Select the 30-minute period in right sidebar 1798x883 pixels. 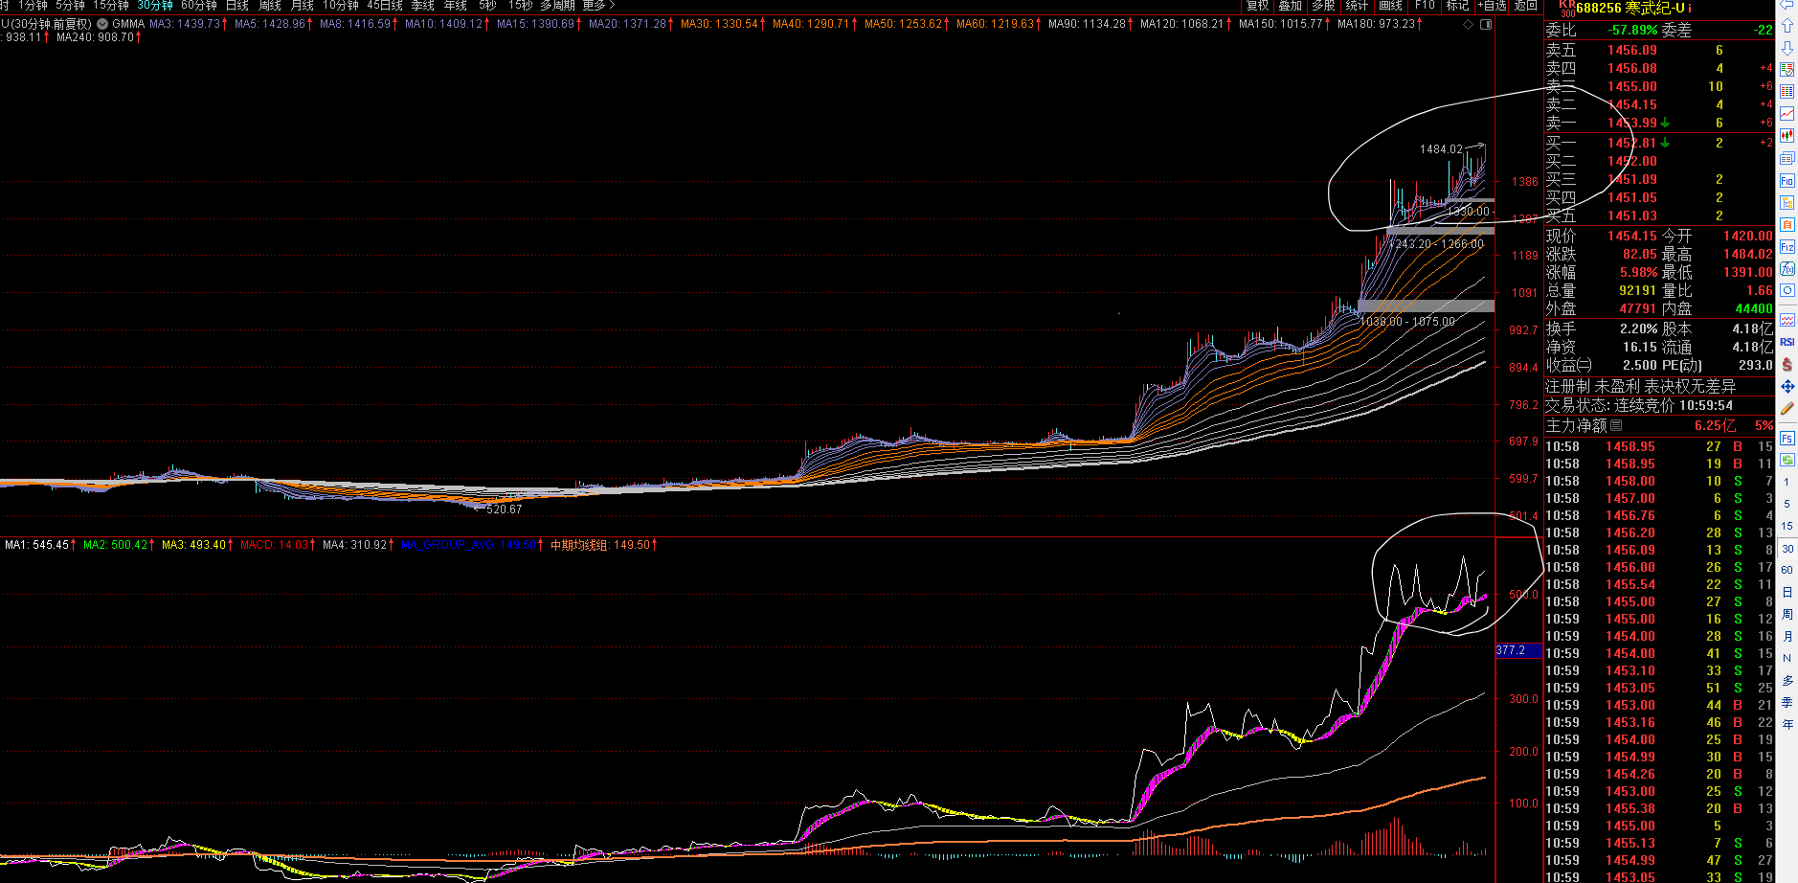click(x=1787, y=549)
